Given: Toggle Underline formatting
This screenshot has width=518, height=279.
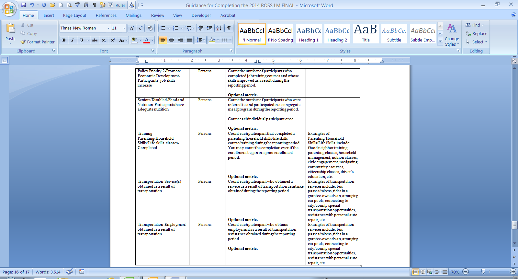Looking at the screenshot, I should pos(82,40).
